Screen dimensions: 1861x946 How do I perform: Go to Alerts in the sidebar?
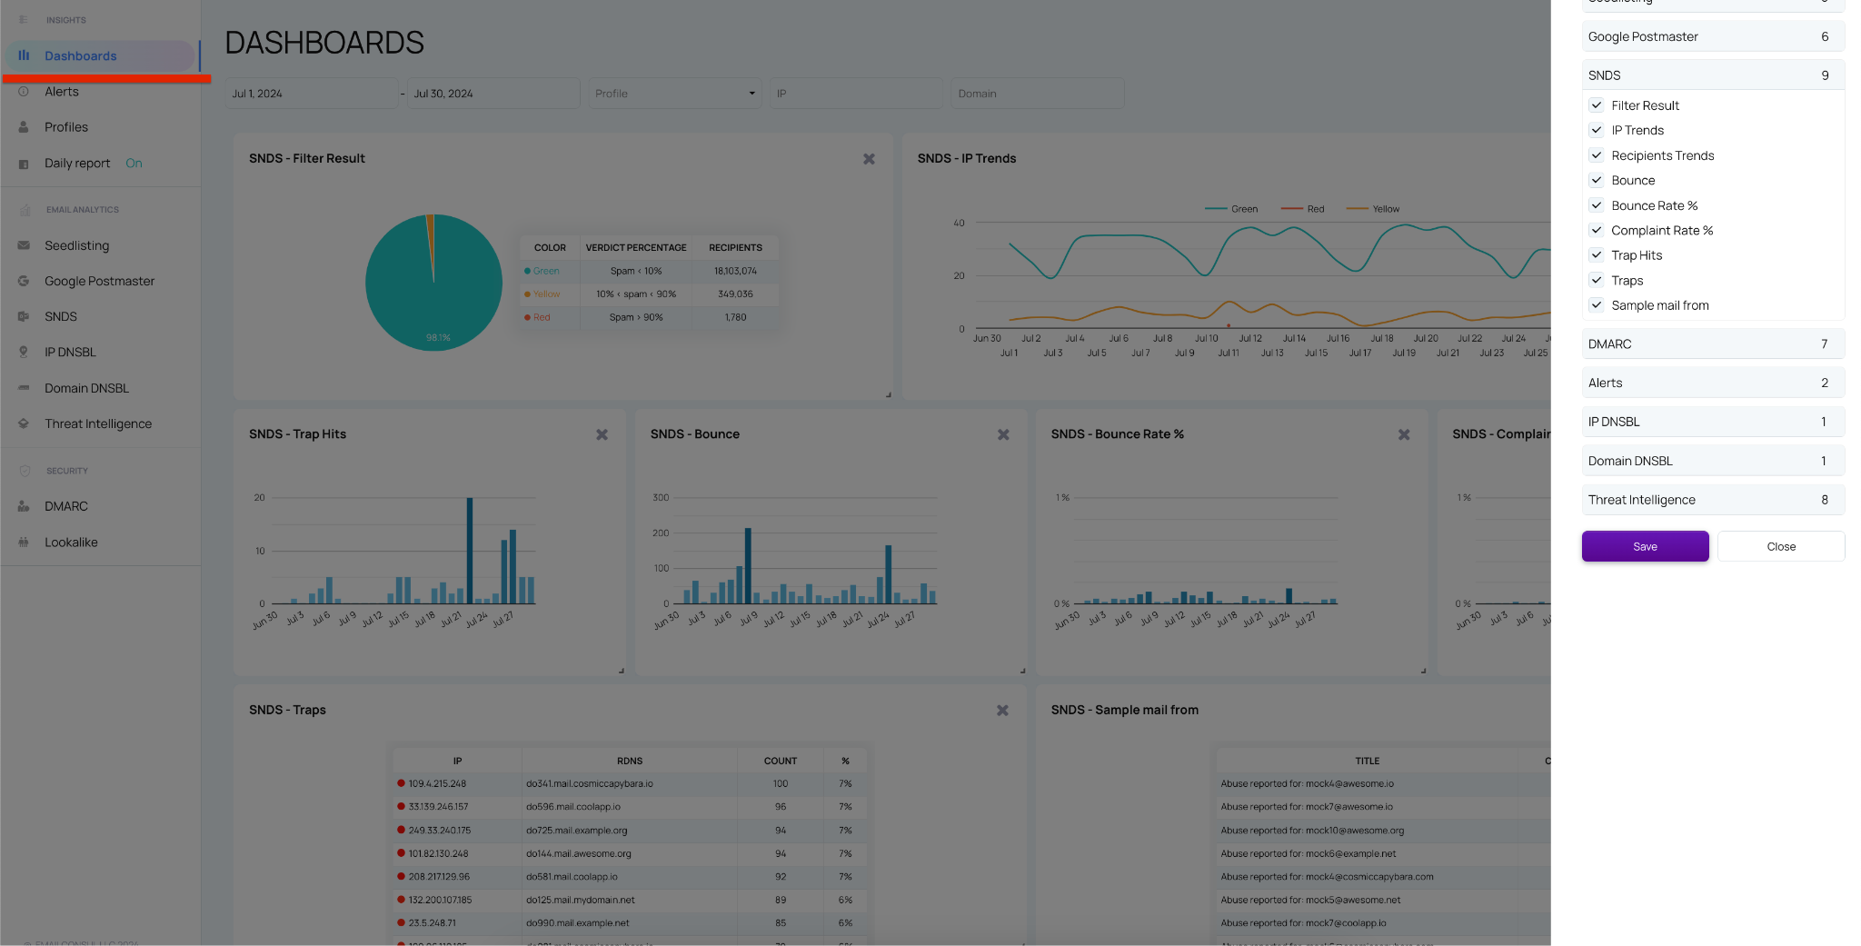click(62, 91)
